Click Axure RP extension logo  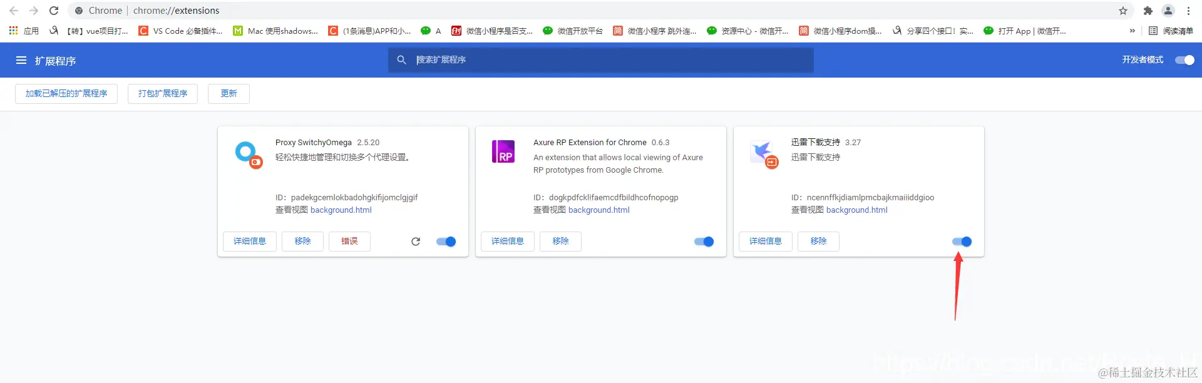(503, 151)
